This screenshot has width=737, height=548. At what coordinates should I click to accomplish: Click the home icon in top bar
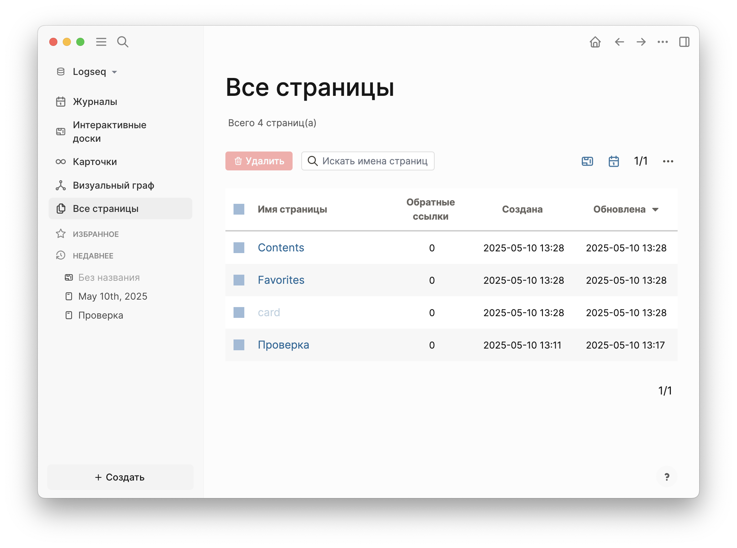595,42
